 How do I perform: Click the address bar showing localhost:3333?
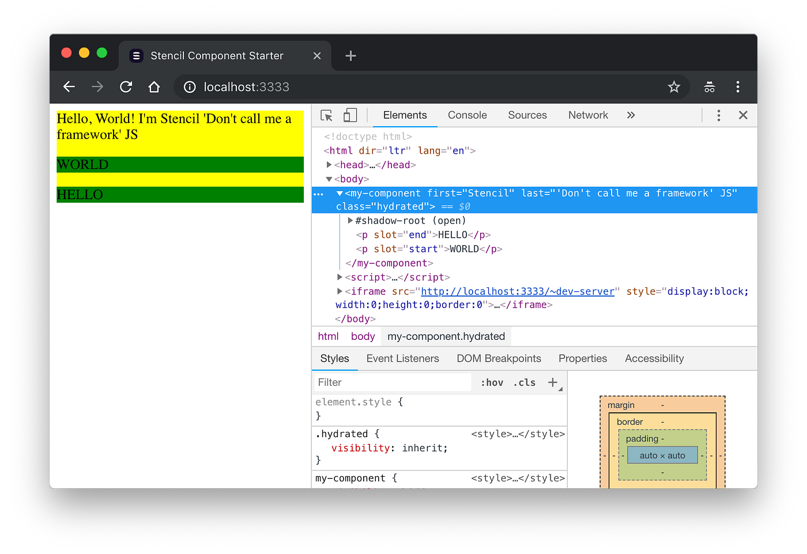click(x=432, y=87)
